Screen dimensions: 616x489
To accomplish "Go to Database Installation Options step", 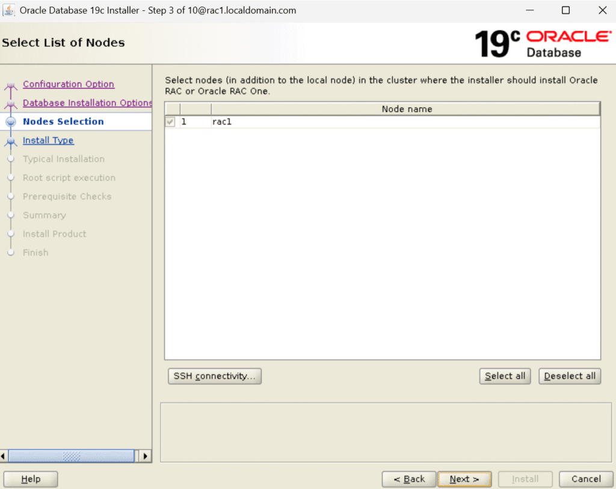I will click(x=87, y=103).
